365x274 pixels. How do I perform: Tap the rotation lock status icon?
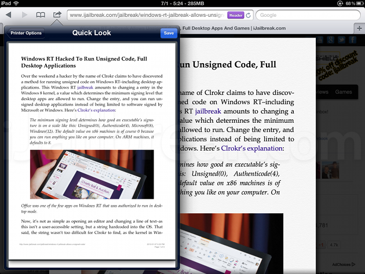click(340, 3)
